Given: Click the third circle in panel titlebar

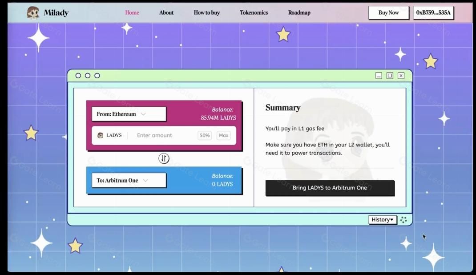Looking at the screenshot, I should (97, 76).
